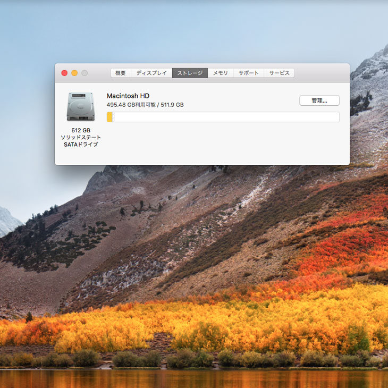Switch to the 概要 tab
388x388 pixels.
121,73
